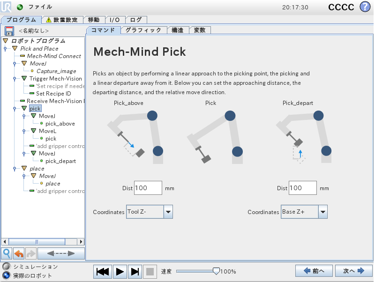The width and height of the screenshot is (375, 282).
Task: Click the Pick_above robot illustration
Action: pyautogui.click(x=135, y=137)
